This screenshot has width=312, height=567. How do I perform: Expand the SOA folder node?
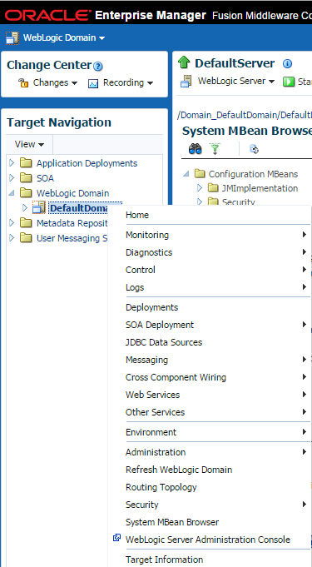12,178
